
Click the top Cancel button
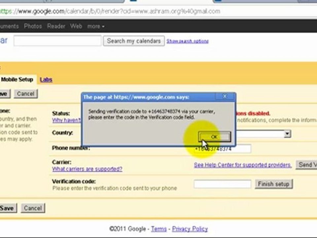(26, 94)
